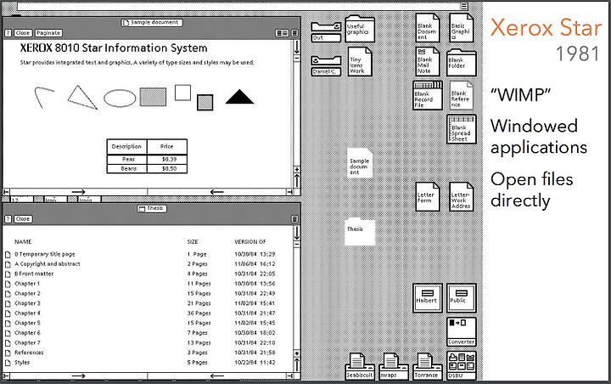The width and height of the screenshot is (611, 384).
Task: Select the Torrance printer icon
Action: click(x=428, y=366)
